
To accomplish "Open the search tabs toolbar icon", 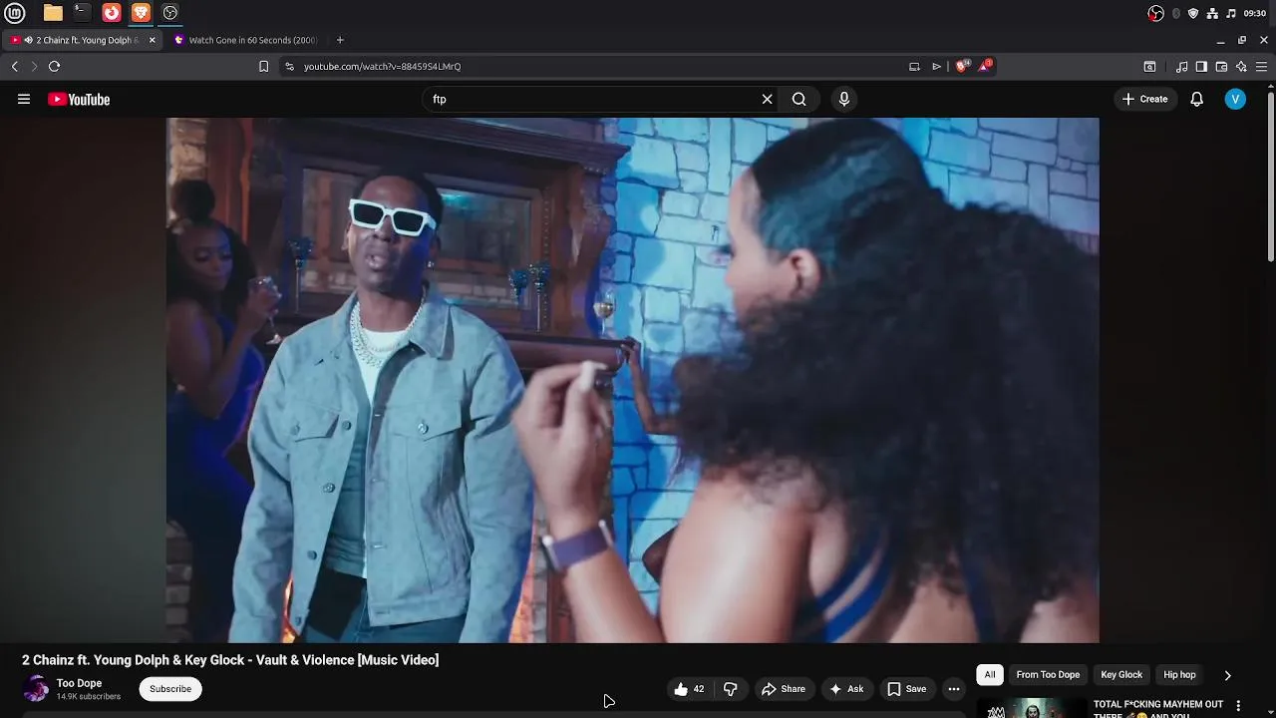I will [1149, 67].
